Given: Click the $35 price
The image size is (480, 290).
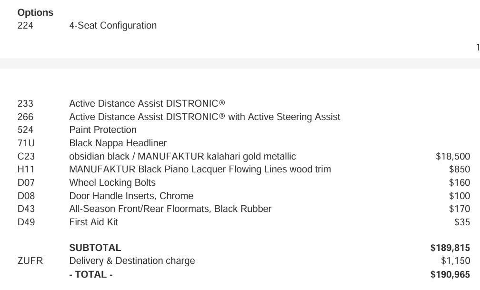Looking at the screenshot, I should [462, 222].
